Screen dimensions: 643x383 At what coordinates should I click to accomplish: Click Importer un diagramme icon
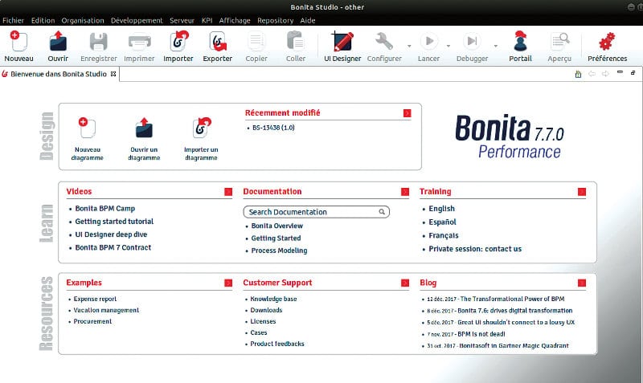coord(201,128)
